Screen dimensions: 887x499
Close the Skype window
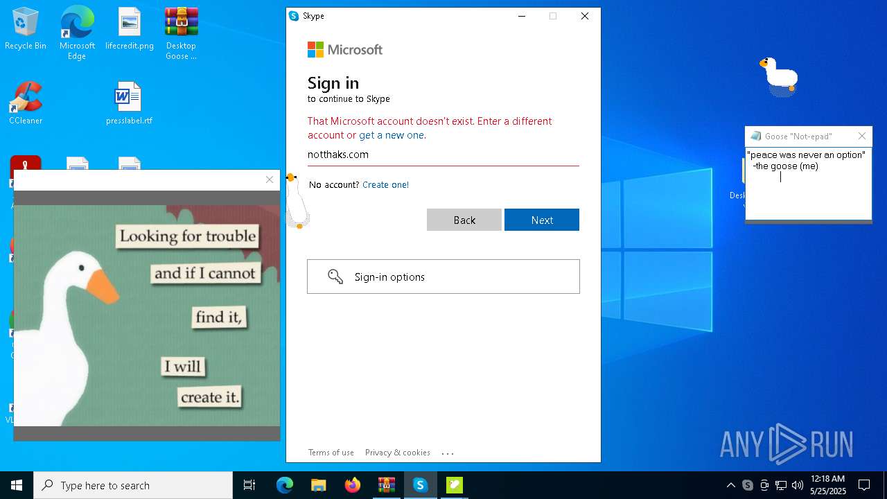(x=585, y=16)
